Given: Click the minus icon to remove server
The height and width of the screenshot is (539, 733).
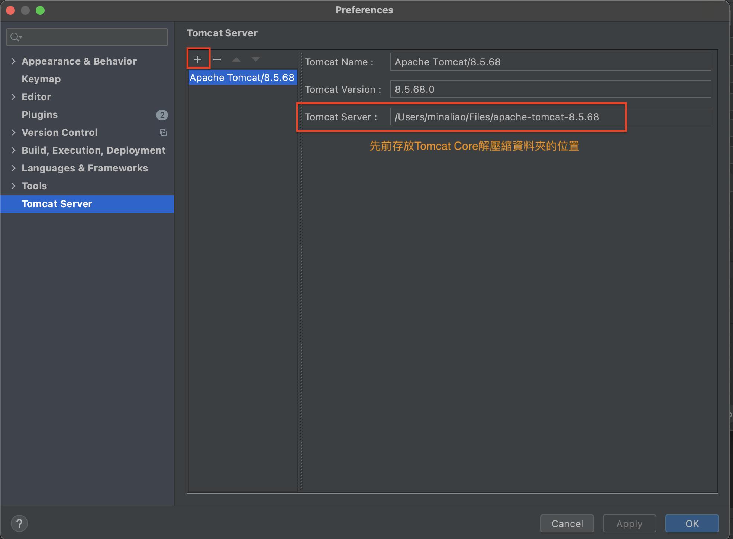Looking at the screenshot, I should [x=217, y=59].
